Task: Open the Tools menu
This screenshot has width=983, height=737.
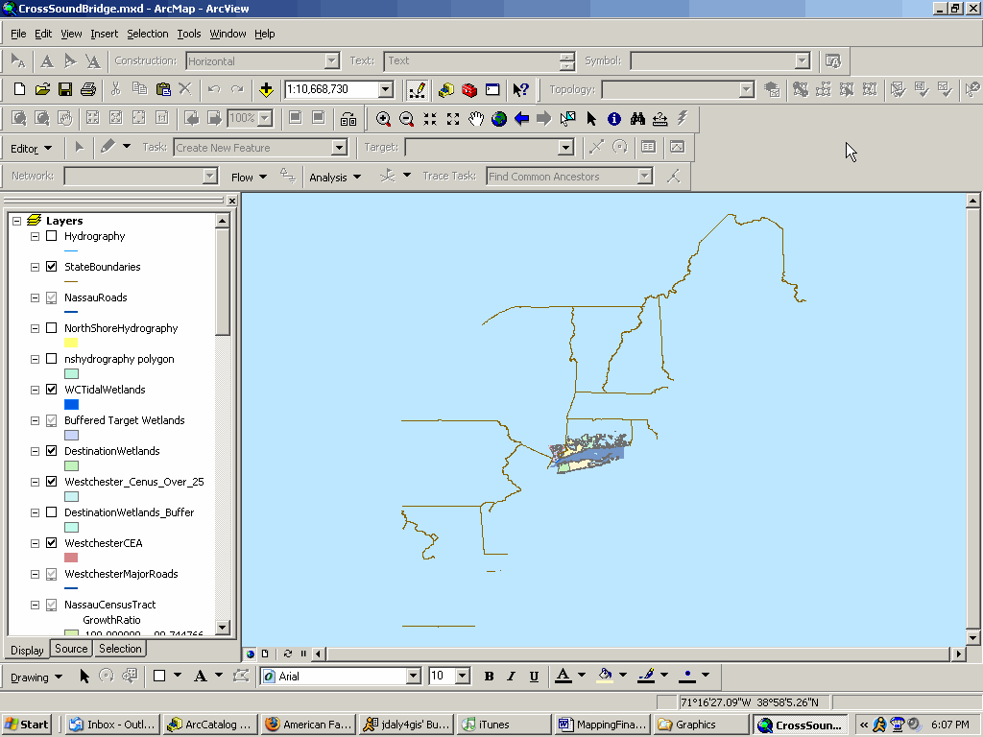Action: [x=188, y=34]
